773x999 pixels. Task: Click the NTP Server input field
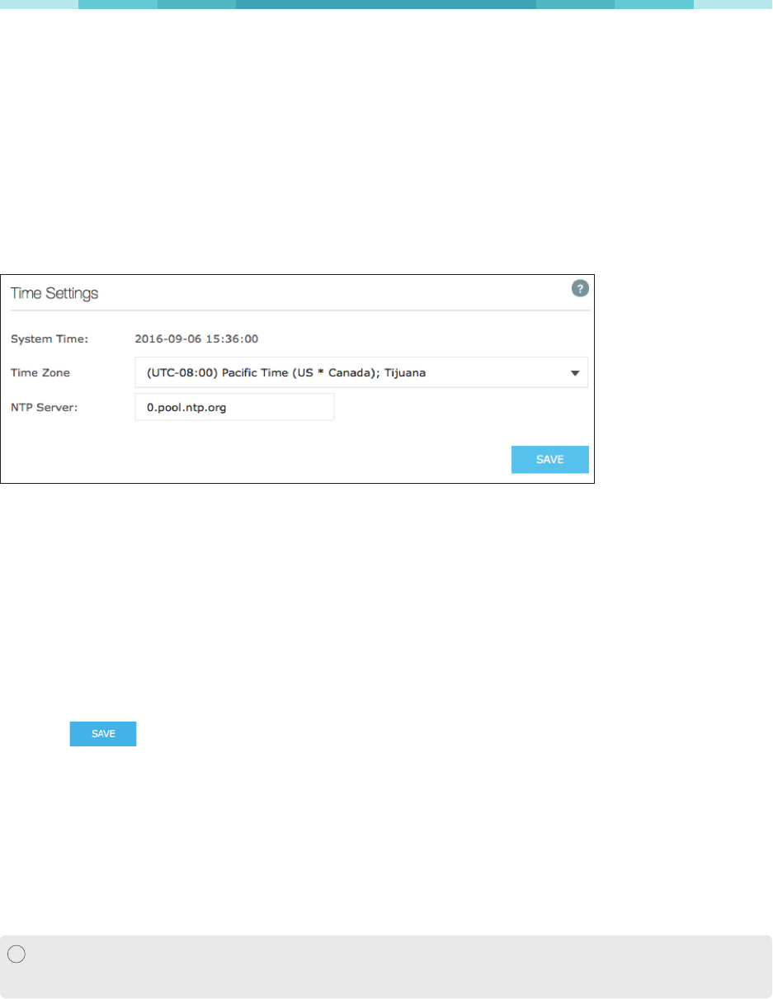tap(234, 407)
